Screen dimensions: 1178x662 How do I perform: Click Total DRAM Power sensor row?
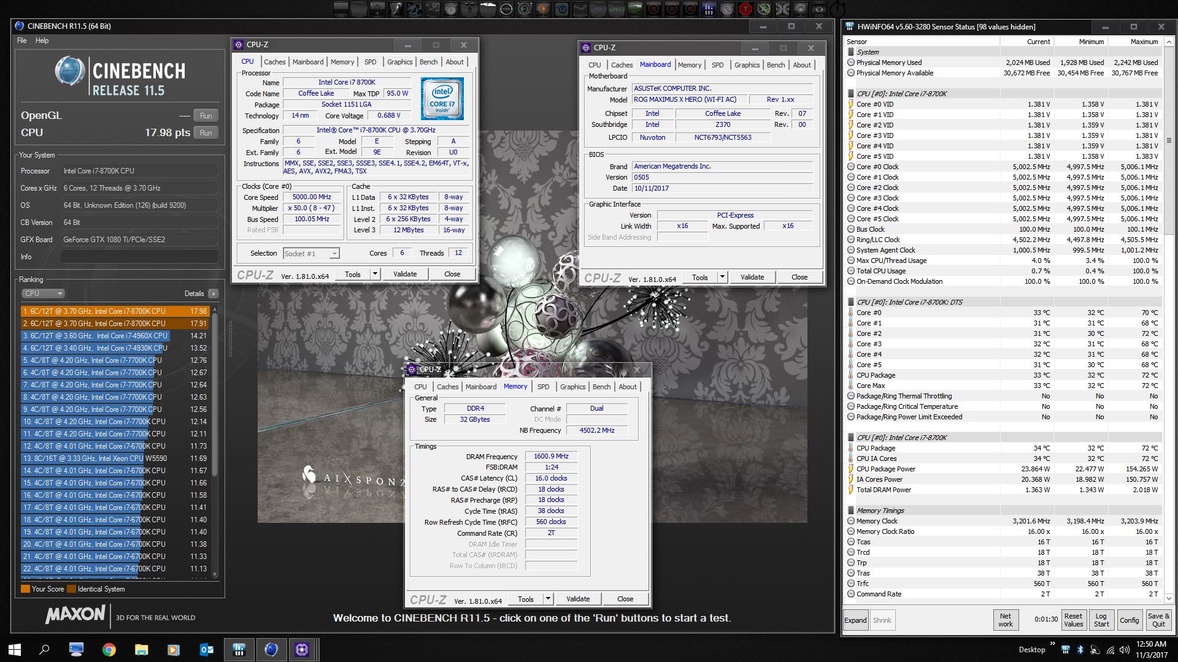(x=1004, y=490)
